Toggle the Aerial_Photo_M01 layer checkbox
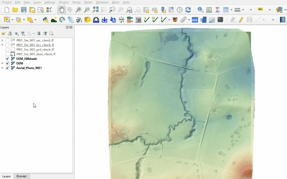 point(8,68)
